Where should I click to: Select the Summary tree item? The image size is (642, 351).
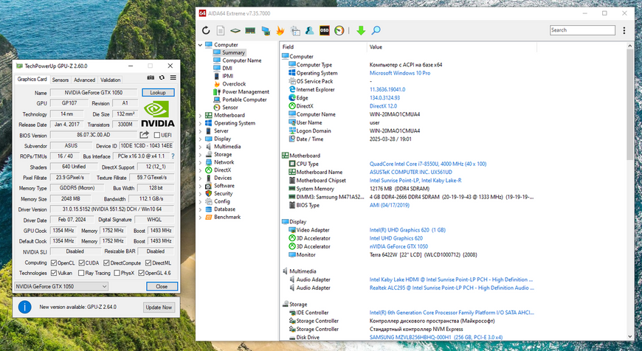coord(233,53)
